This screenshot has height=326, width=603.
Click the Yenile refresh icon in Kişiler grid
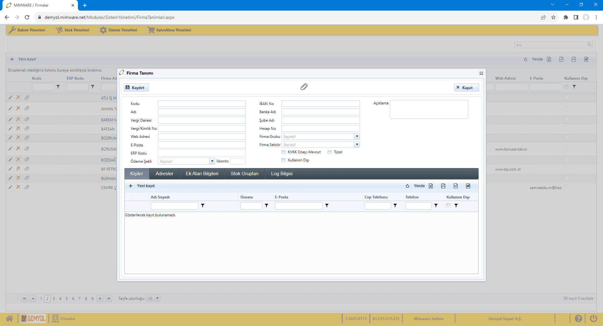(x=407, y=186)
